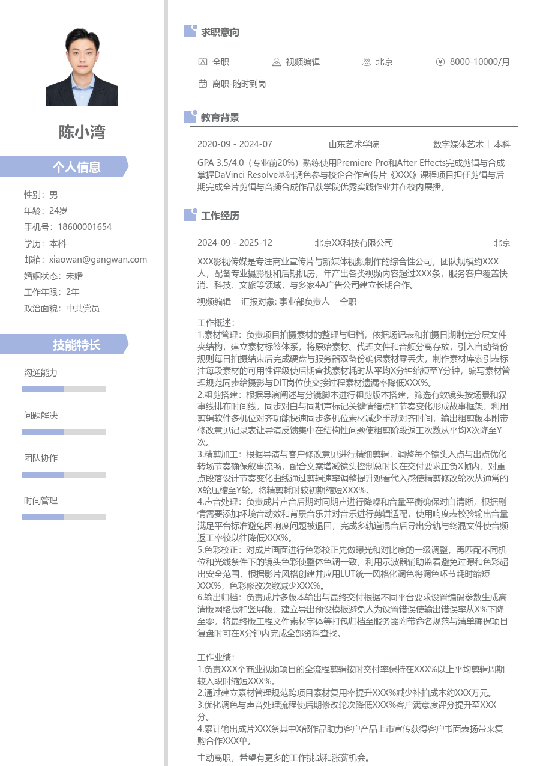
Task: Click the 离职-随时到岗 status text
Action: pos(239,84)
